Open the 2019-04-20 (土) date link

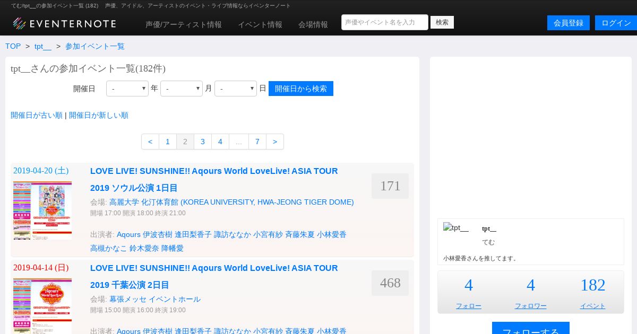41,171
